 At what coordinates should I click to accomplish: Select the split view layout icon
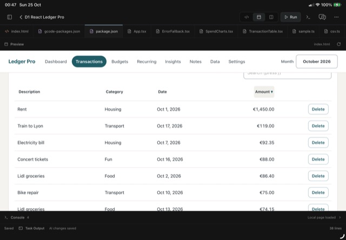coord(271,17)
